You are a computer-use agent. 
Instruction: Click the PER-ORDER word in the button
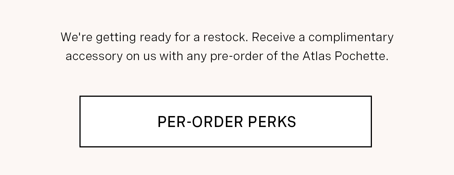click(200, 122)
